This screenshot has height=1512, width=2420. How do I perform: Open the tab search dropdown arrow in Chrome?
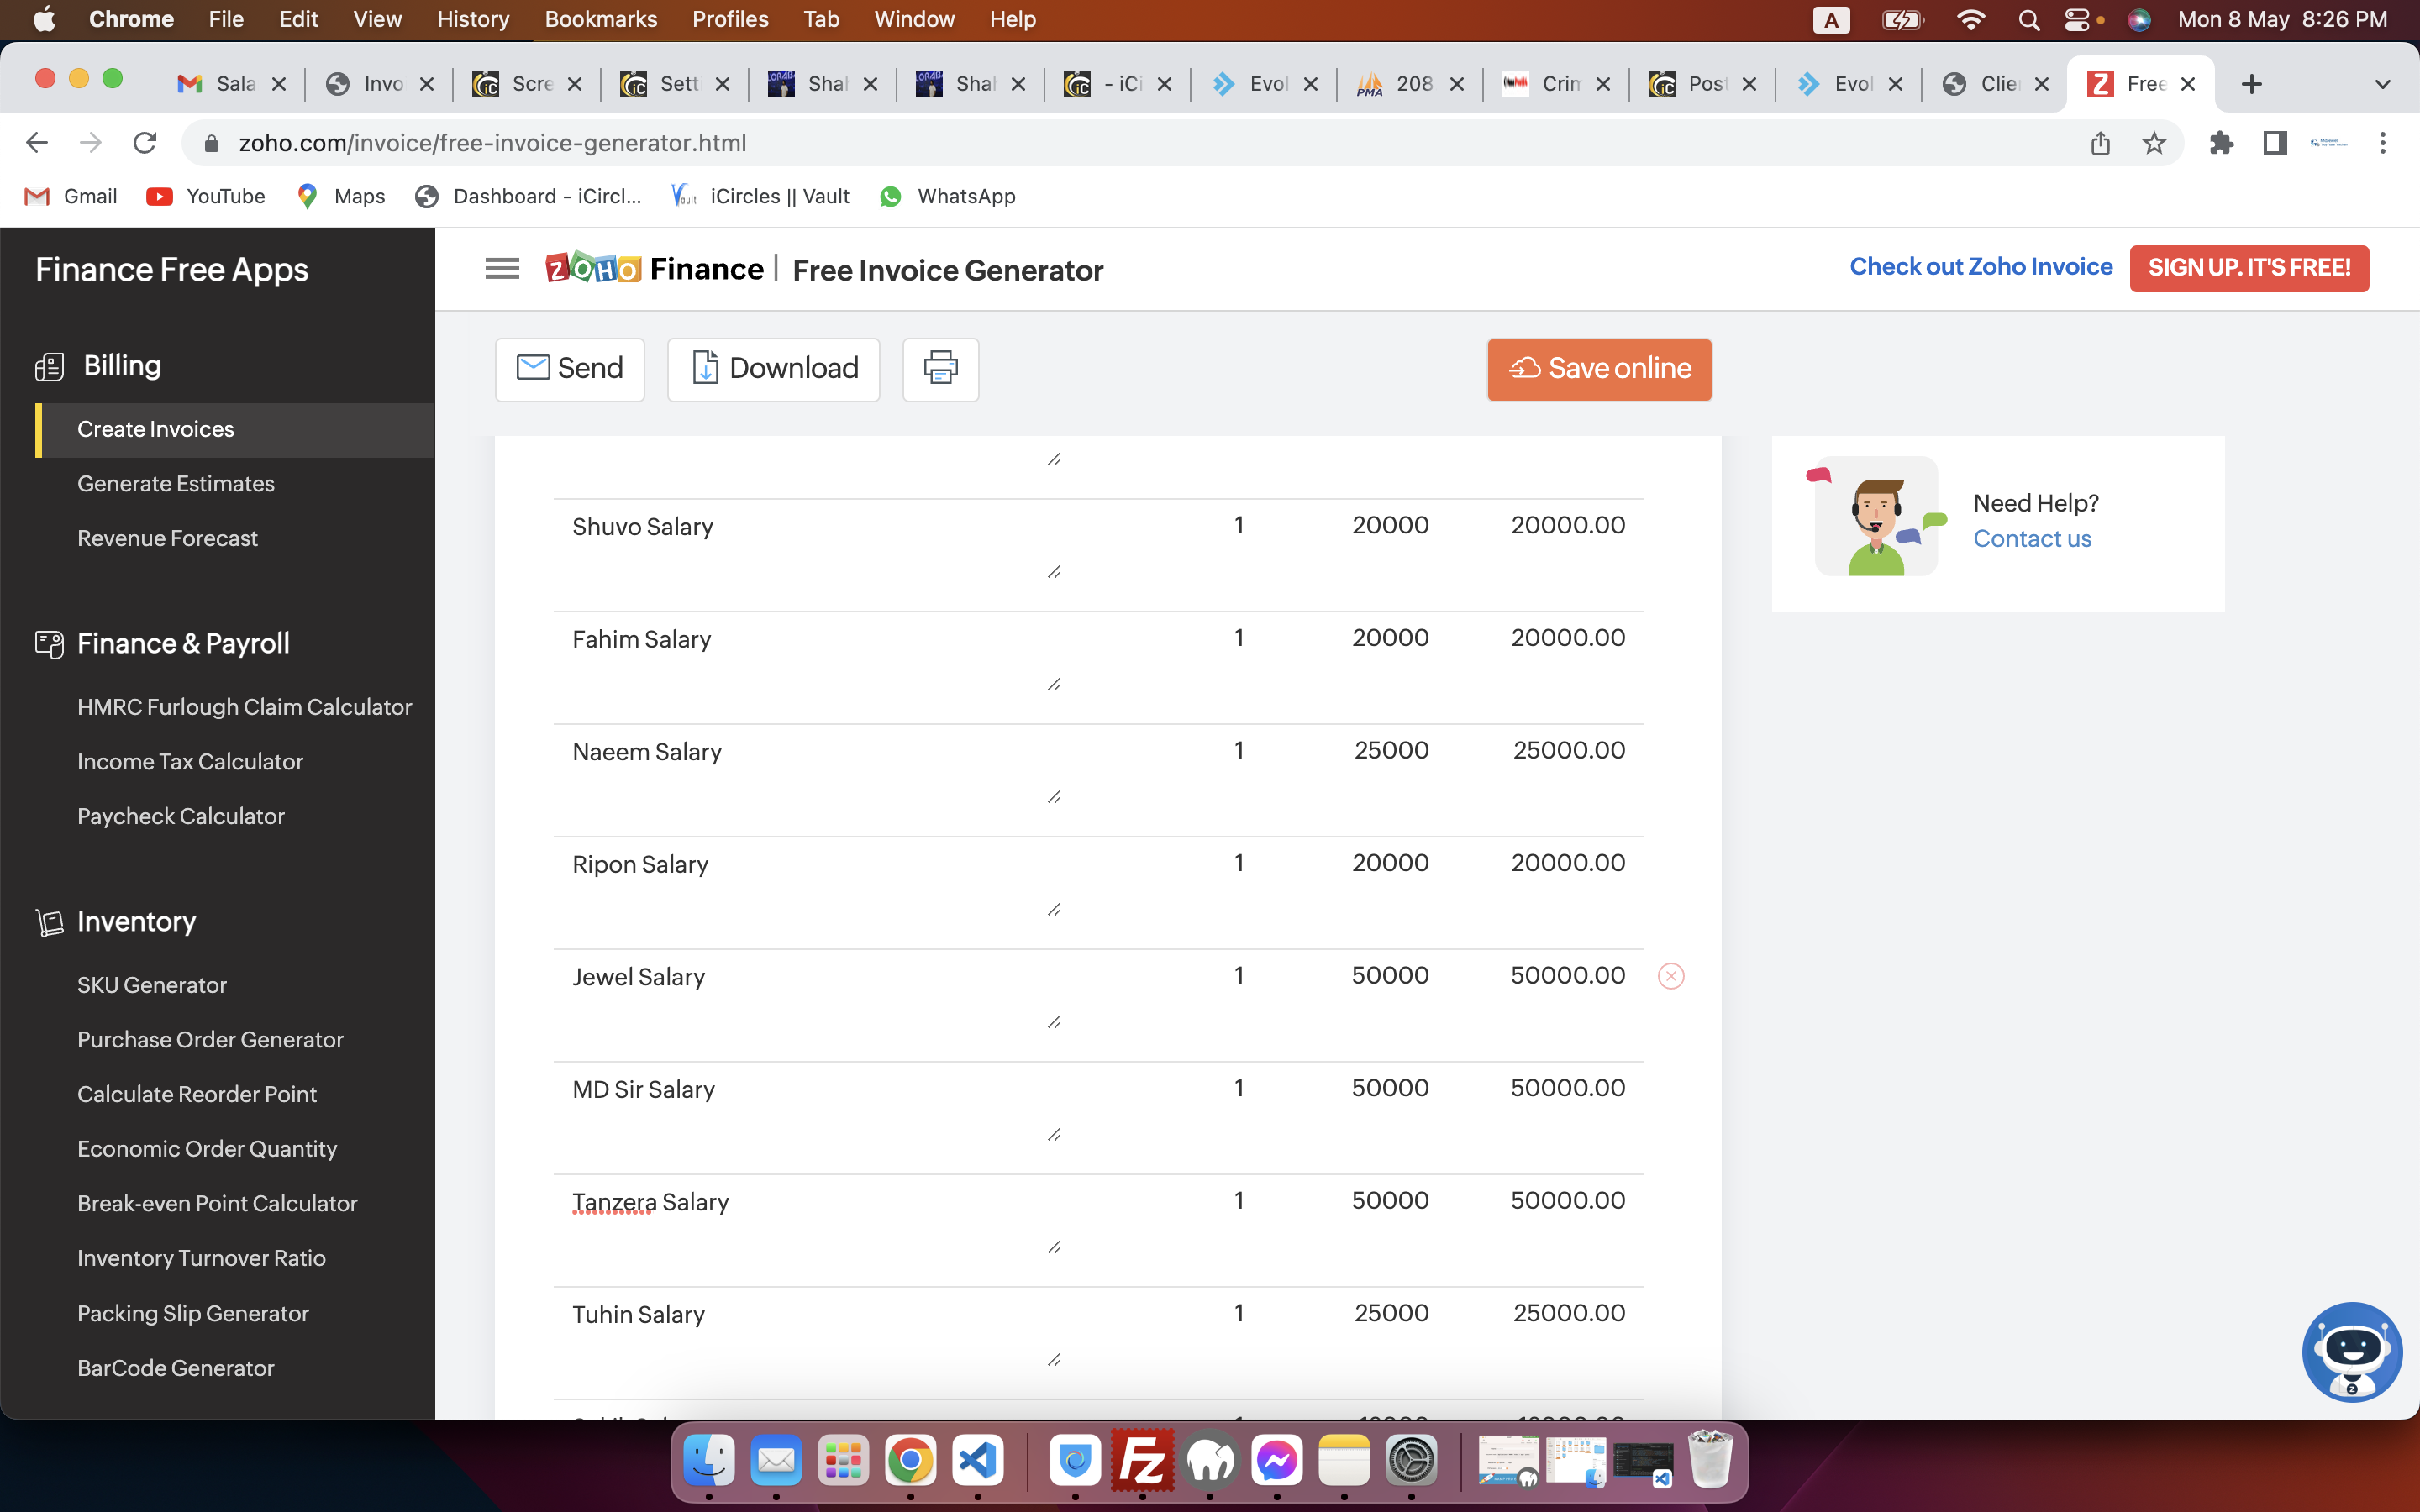tap(2383, 84)
